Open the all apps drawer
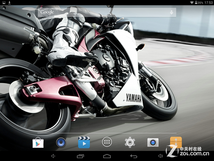 pos(107,142)
